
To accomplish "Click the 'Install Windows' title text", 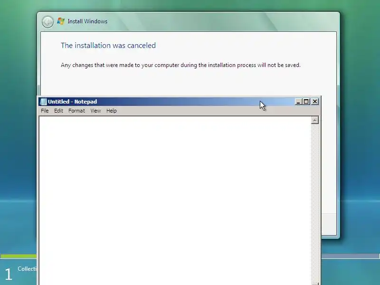I will point(87,21).
